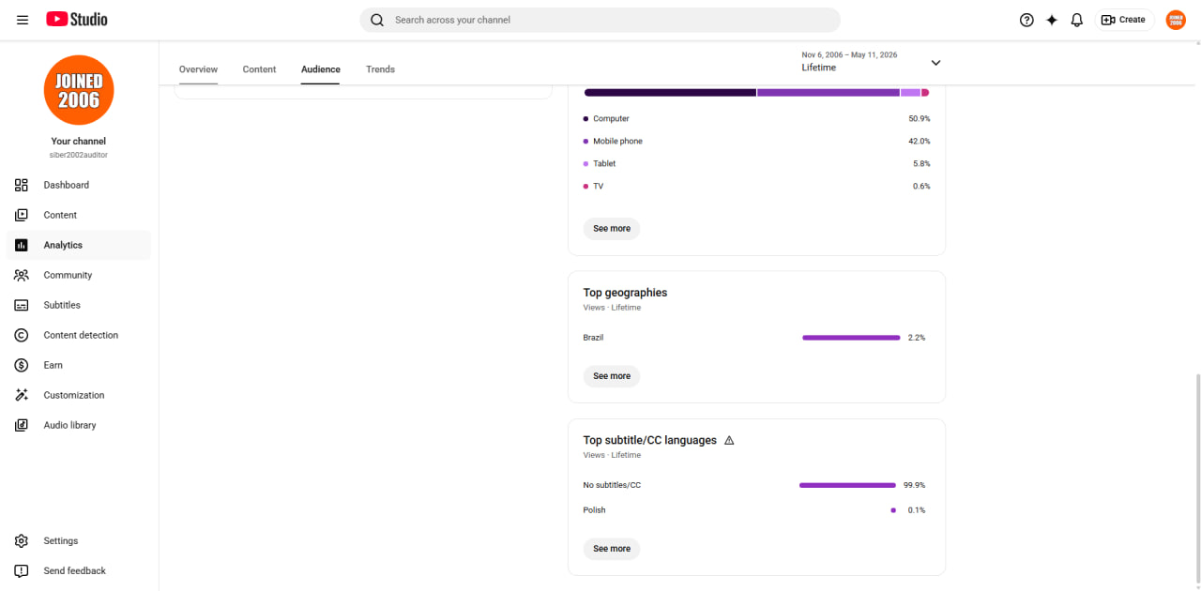Click the Computer segment of device bar
The height and width of the screenshot is (591, 1201).
click(670, 93)
